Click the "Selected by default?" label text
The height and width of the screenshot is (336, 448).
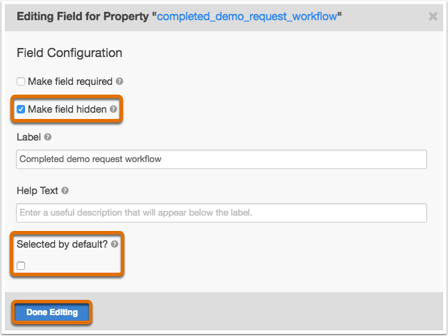(62, 244)
